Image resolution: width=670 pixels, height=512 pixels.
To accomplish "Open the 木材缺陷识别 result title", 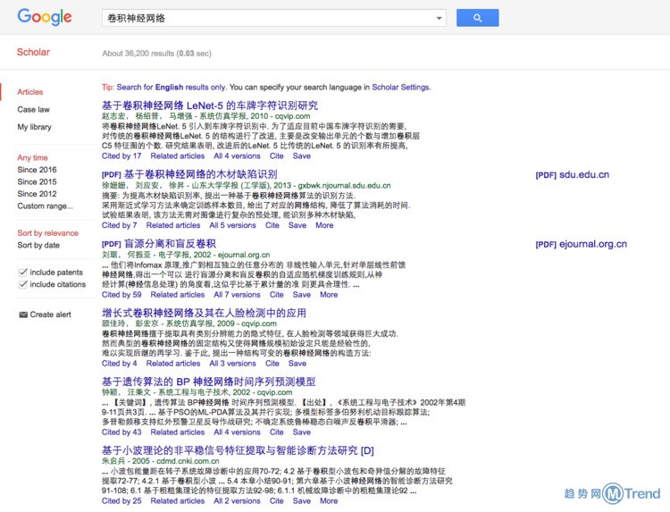I will pos(200,174).
